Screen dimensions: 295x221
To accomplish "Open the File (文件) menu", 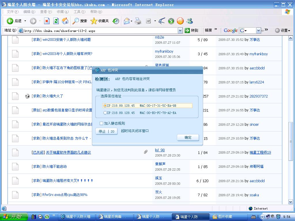I will (12, 12).
